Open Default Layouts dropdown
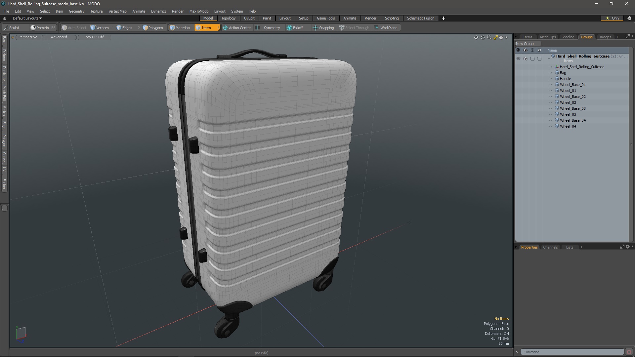Image resolution: width=635 pixels, height=357 pixels. tap(27, 18)
